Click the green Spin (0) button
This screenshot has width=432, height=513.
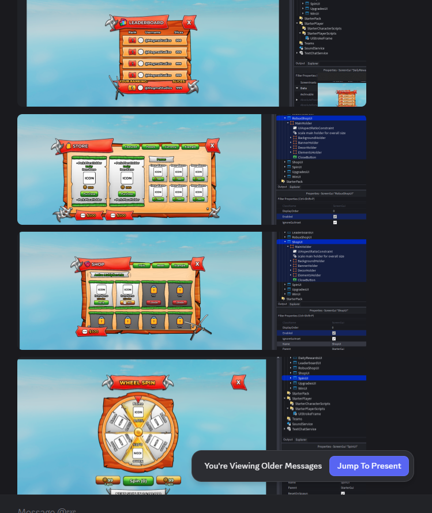click(x=138, y=481)
